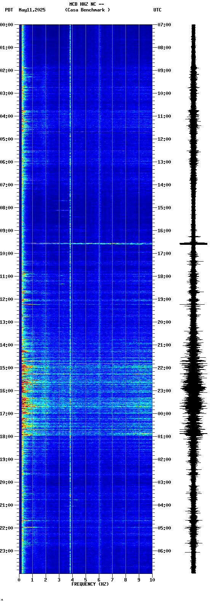This screenshot has height=604, width=210.
Task: Select the PDT timezone label
Action: (x=9, y=10)
